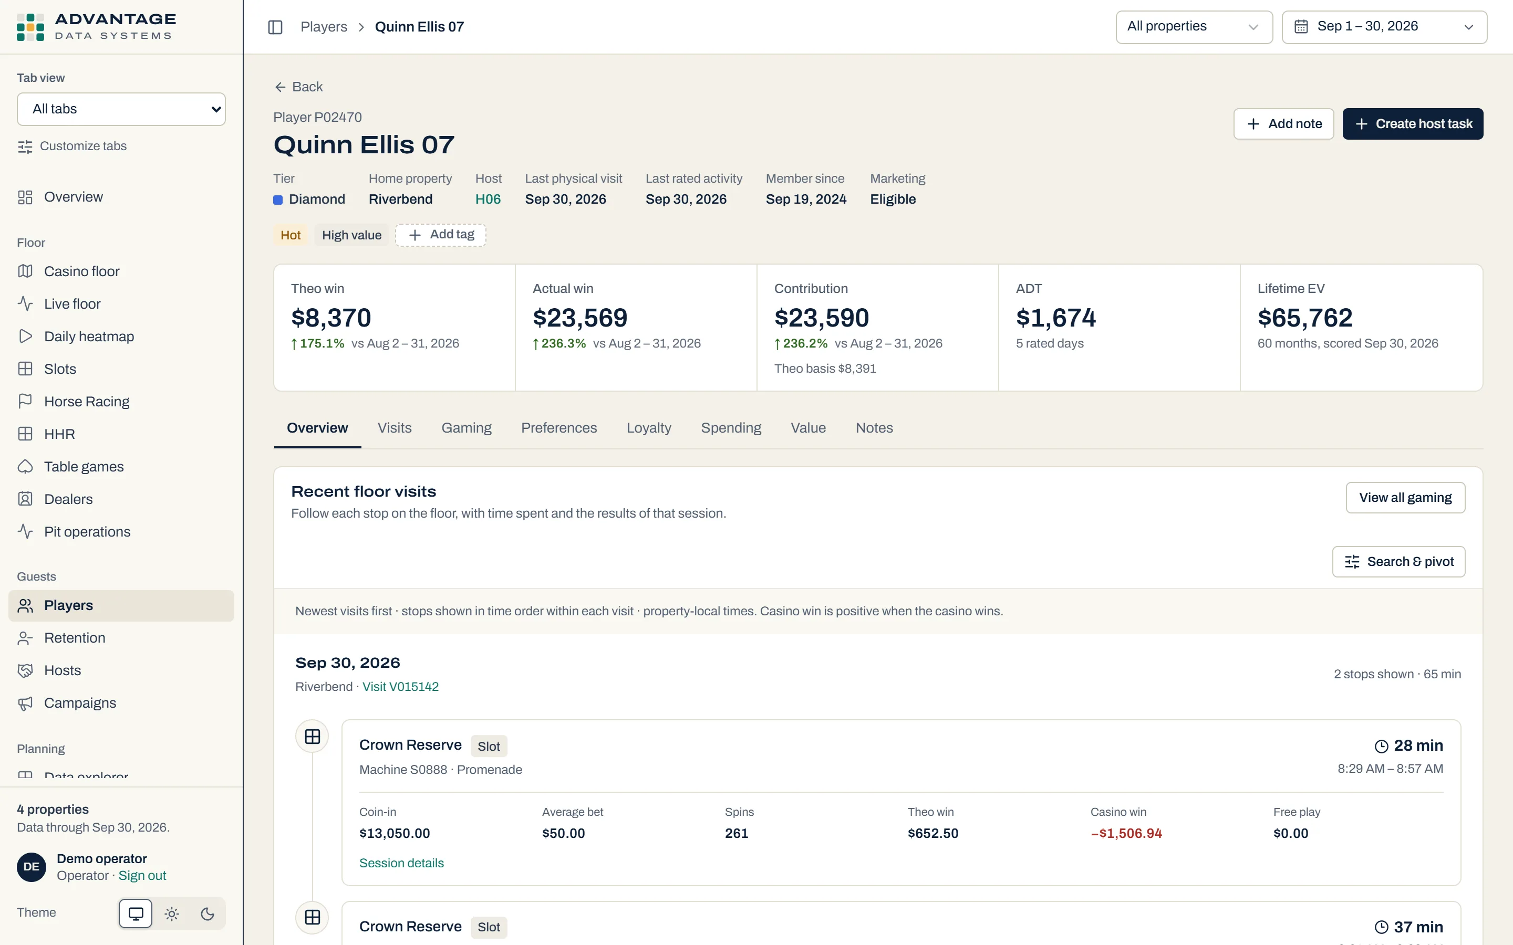Screen dimensions: 1513x945
Task: Click View all gaming button
Action: 1405,498
